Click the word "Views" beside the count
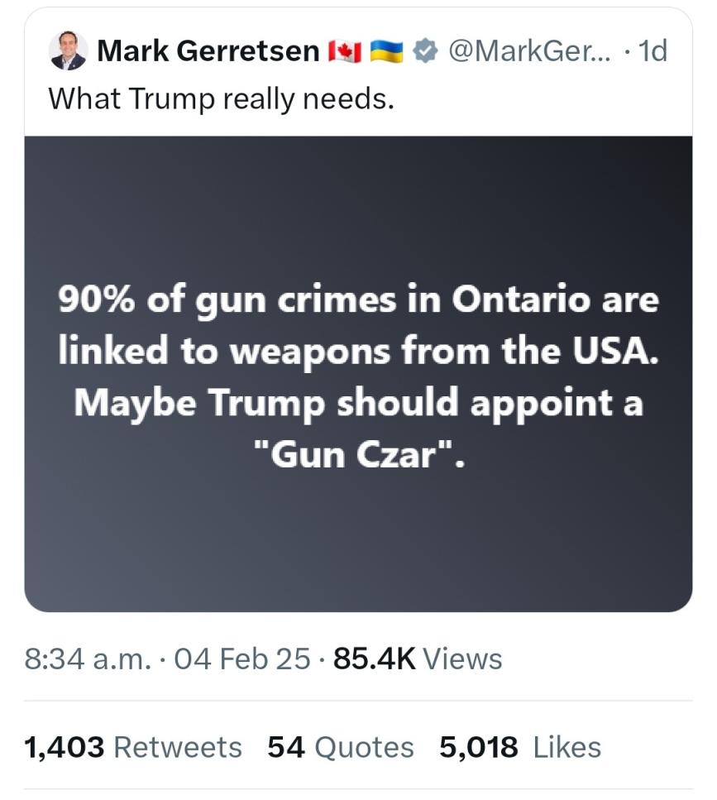The image size is (717, 800). tap(463, 659)
